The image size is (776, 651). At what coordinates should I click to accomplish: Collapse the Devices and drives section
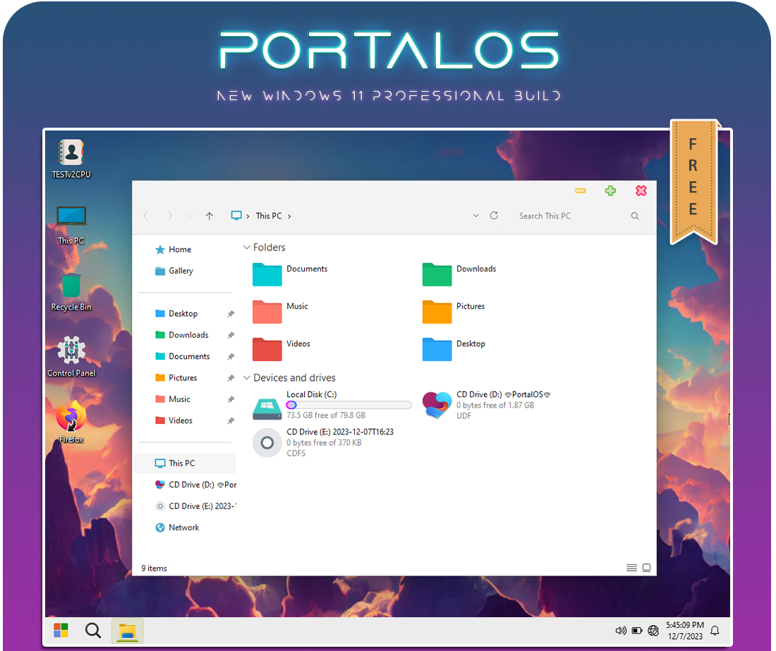[246, 378]
